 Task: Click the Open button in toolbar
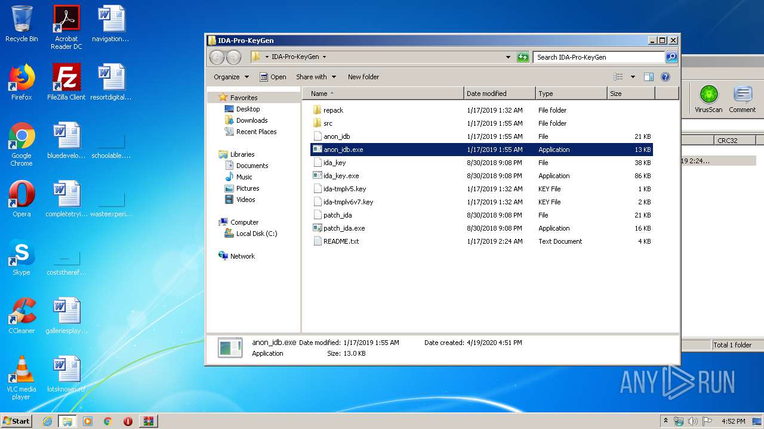273,77
